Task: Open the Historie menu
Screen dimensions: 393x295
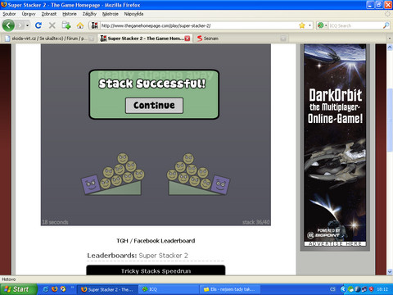Action: point(70,14)
